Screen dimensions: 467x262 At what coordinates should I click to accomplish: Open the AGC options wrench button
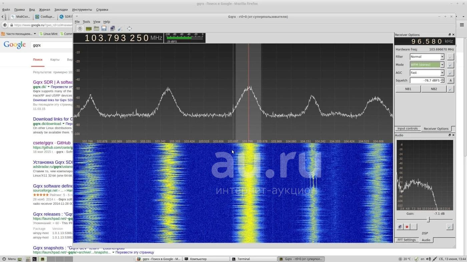click(450, 73)
